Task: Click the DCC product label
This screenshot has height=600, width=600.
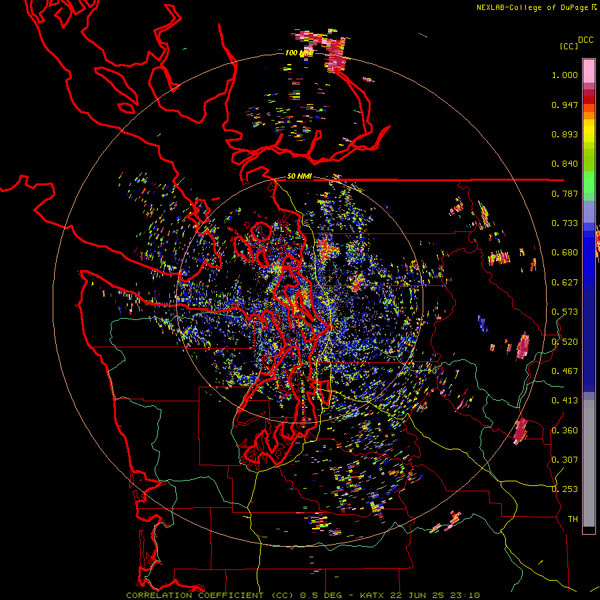Action: tap(586, 39)
